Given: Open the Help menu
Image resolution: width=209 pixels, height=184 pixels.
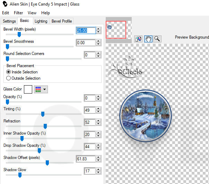Looking at the screenshot, I should 45,13.
